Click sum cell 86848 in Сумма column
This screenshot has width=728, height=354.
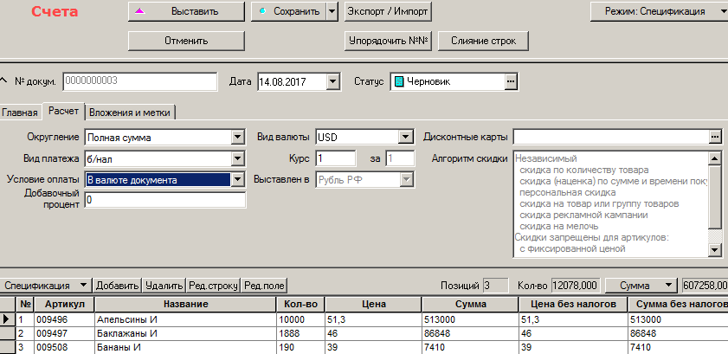point(470,333)
